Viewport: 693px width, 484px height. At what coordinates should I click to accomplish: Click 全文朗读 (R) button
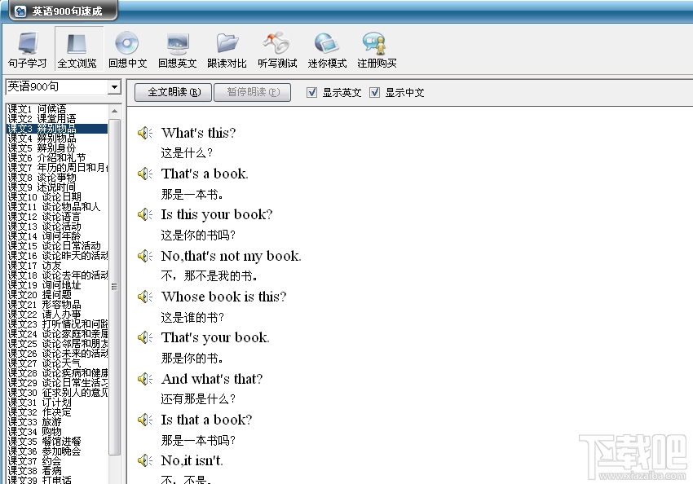coord(173,92)
